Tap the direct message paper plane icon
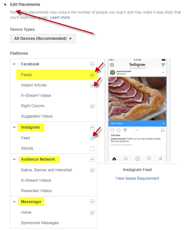The image size is (188, 230). (163, 65)
